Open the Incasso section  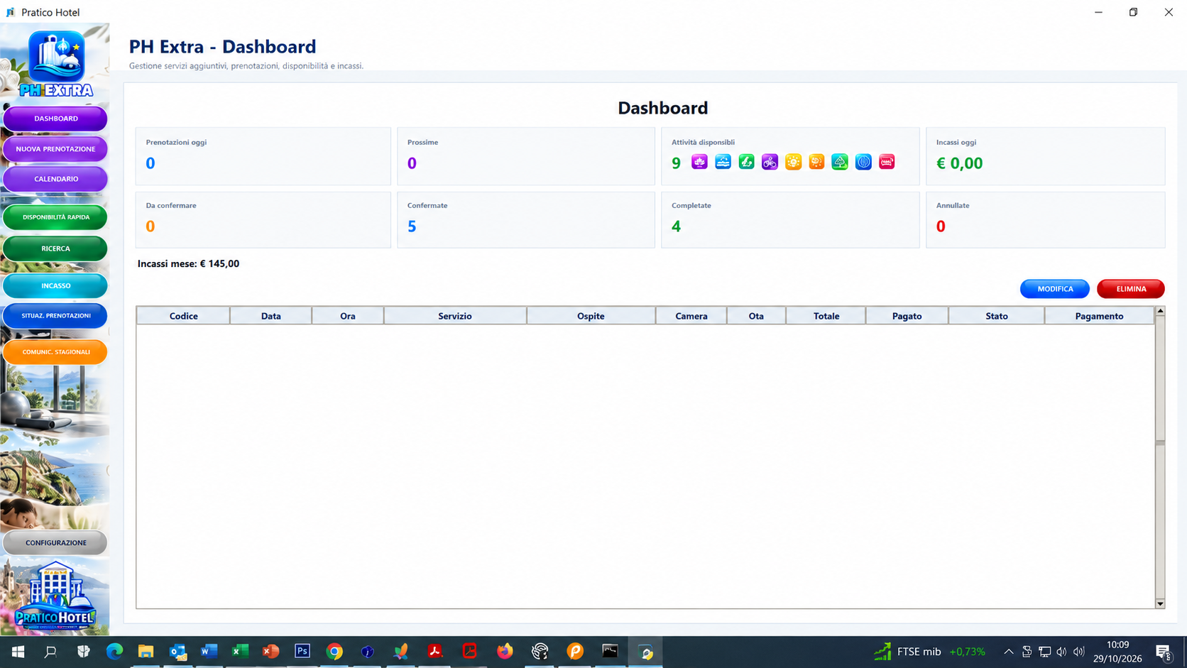coord(55,285)
